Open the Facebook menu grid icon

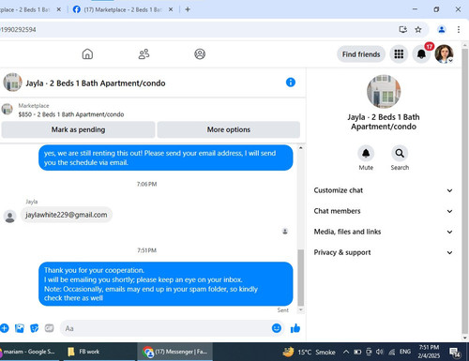(399, 54)
